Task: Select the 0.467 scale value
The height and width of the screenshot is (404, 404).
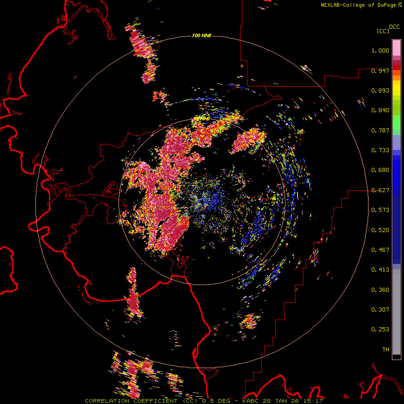Action: coord(380,250)
